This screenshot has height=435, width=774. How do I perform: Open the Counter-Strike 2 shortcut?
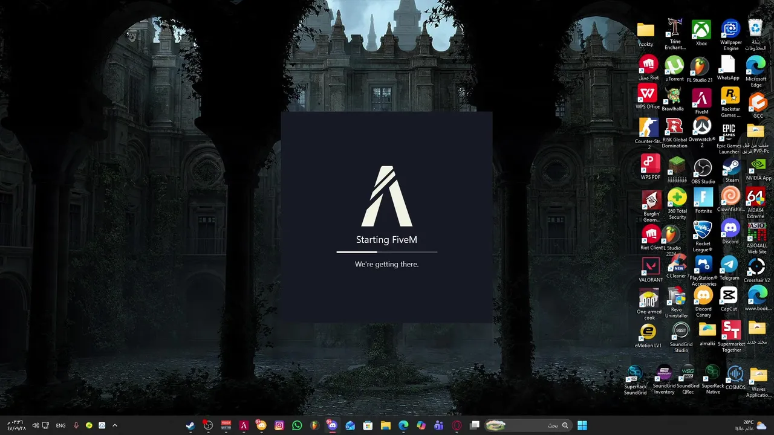point(649,134)
